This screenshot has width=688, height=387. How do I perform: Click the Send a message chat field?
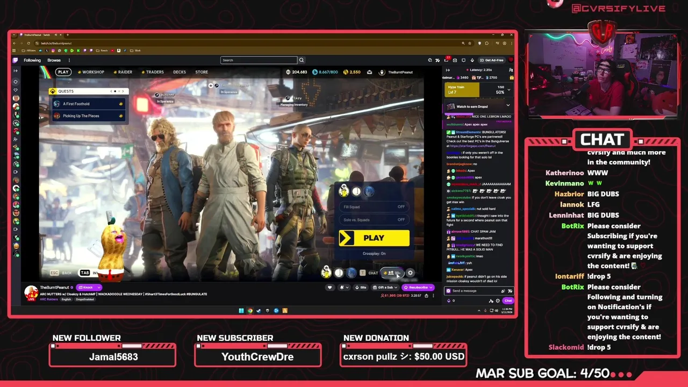(x=479, y=291)
